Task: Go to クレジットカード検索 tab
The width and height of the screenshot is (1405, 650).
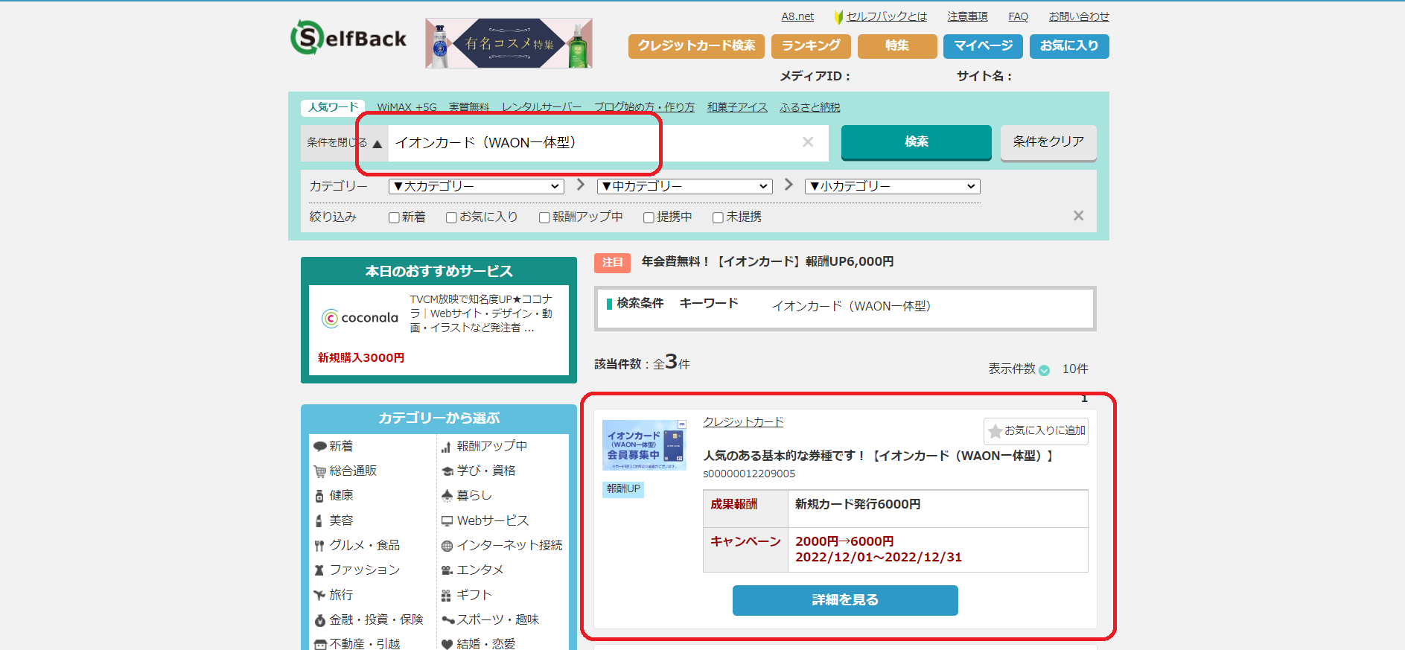Action: pos(696,46)
